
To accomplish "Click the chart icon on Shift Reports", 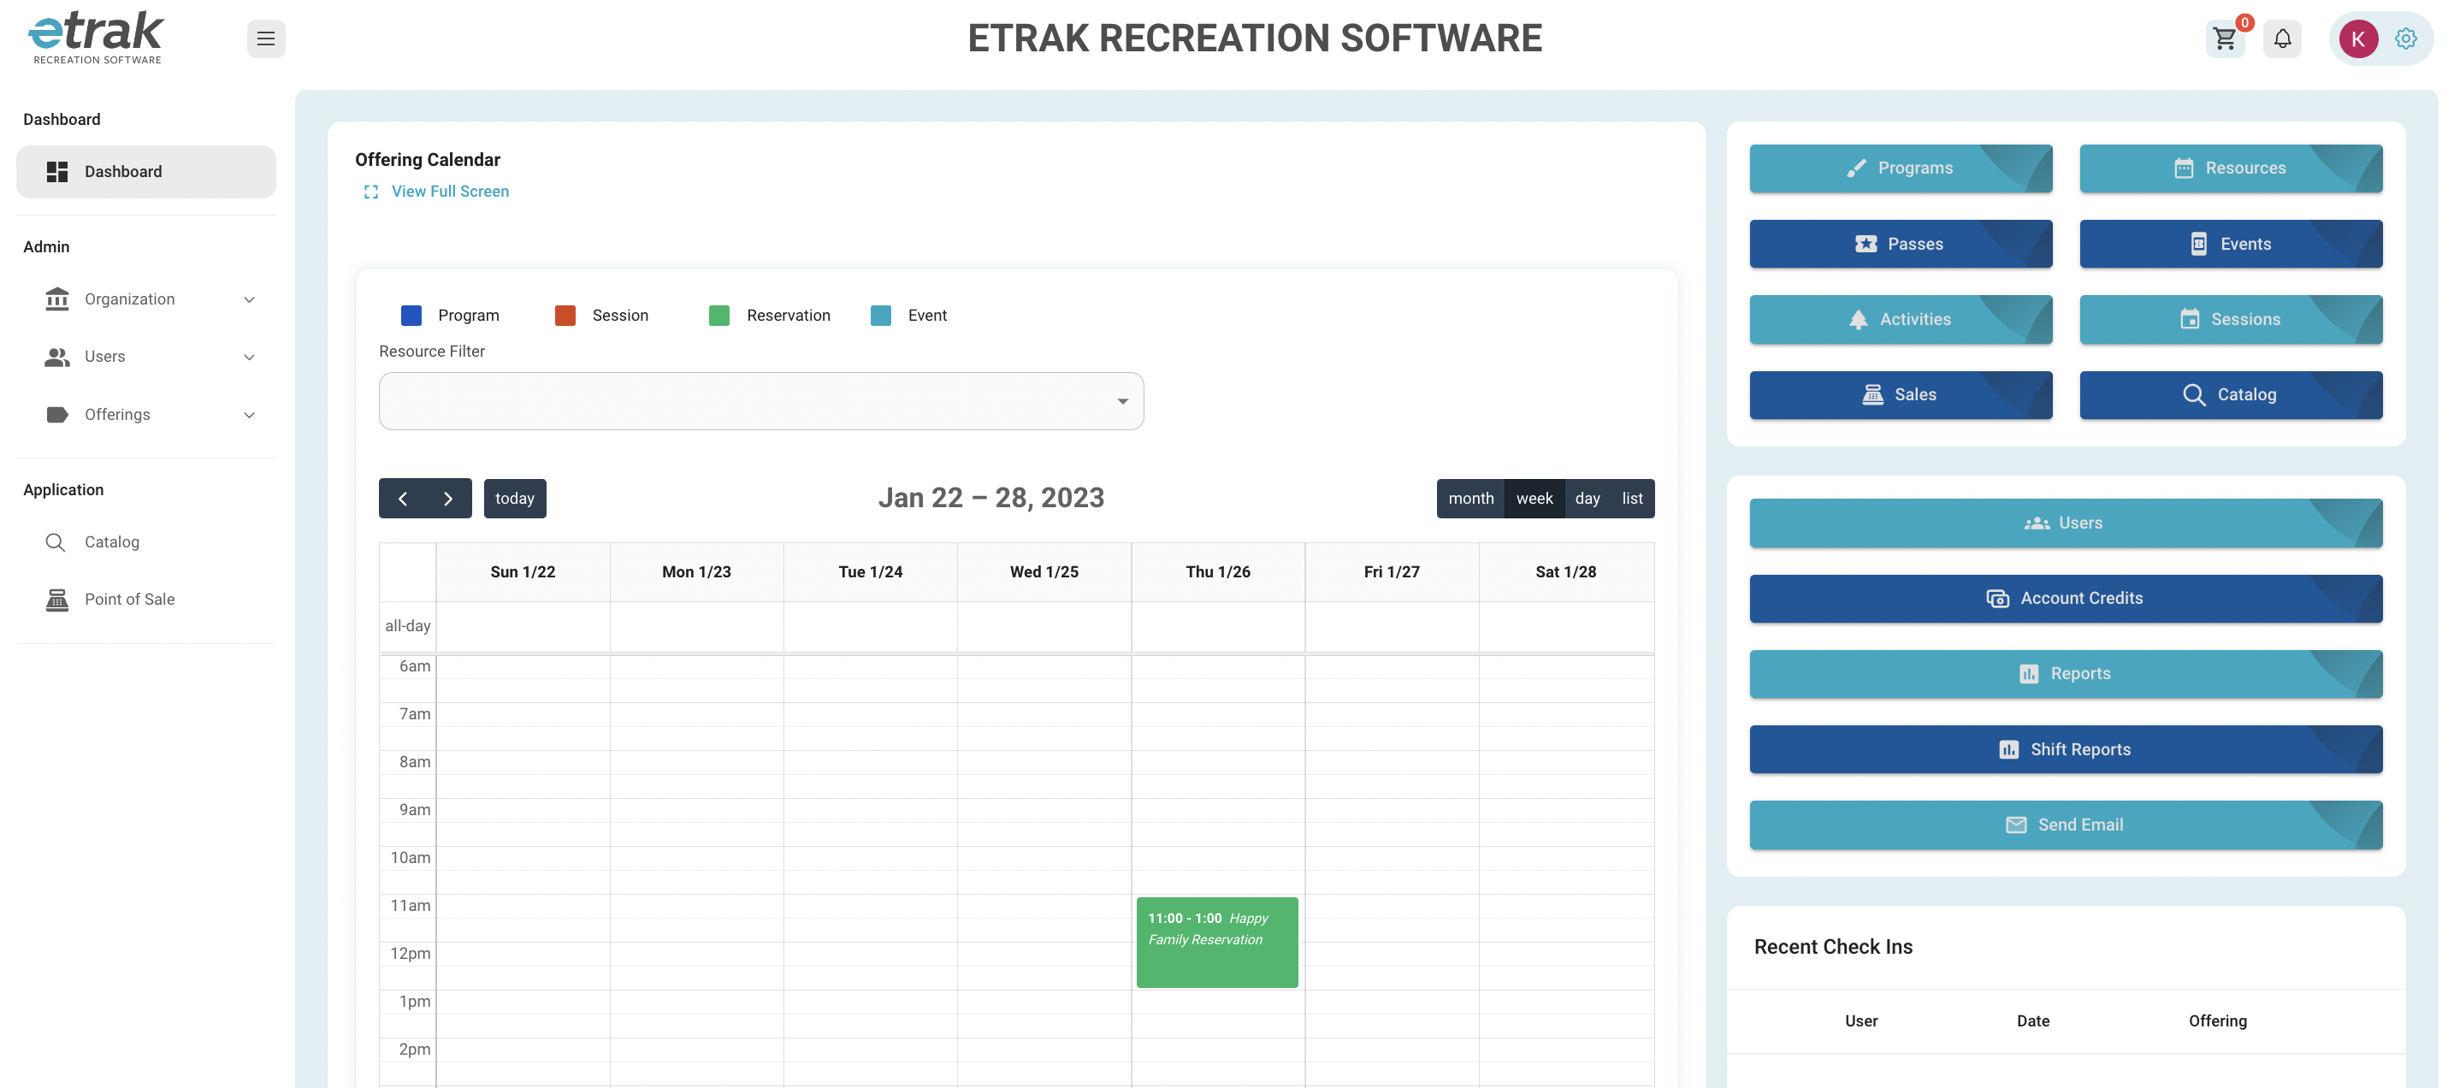I will coord(2008,750).
